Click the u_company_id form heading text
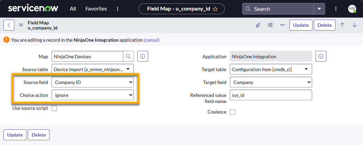 pyautogui.click(x=43, y=28)
